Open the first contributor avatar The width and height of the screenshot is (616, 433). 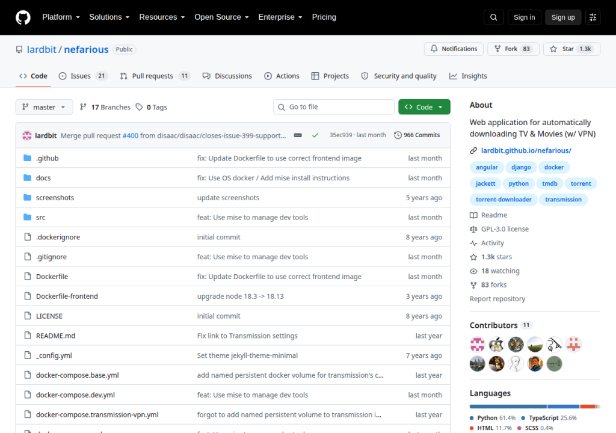(477, 345)
